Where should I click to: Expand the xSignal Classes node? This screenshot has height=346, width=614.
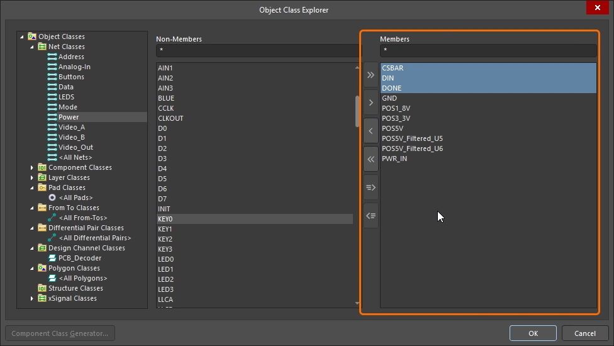tap(33, 298)
